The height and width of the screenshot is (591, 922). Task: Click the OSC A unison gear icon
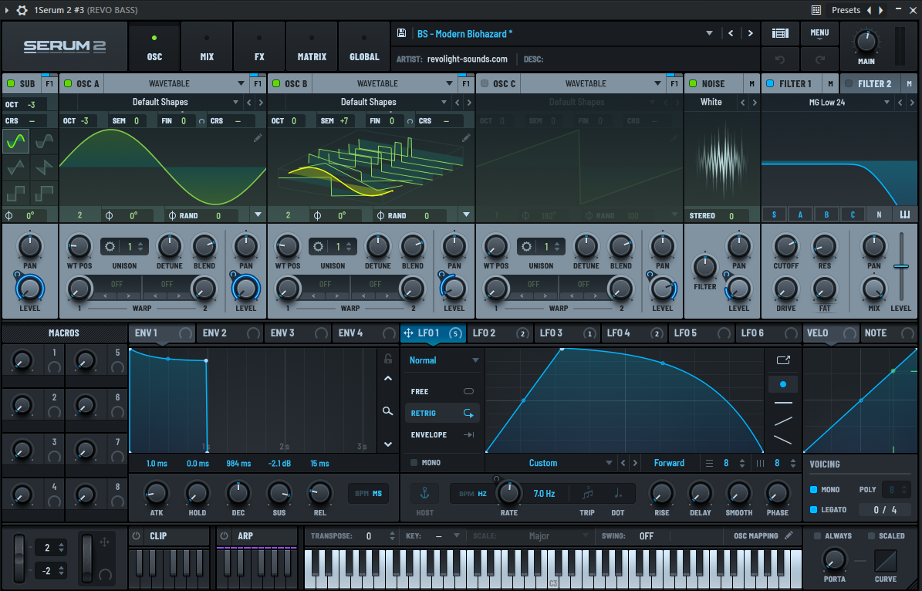tap(110, 246)
